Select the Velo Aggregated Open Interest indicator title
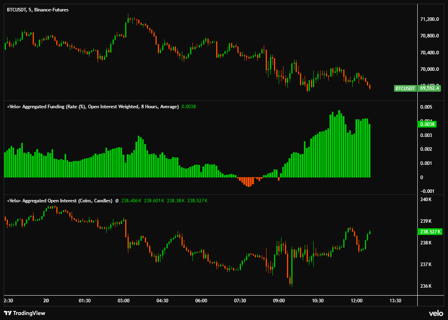Image resolution: width=448 pixels, height=320 pixels. click(60, 201)
